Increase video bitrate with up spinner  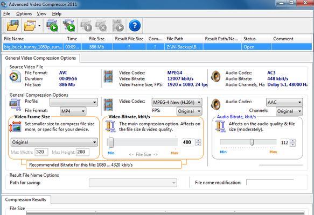tap(198, 140)
